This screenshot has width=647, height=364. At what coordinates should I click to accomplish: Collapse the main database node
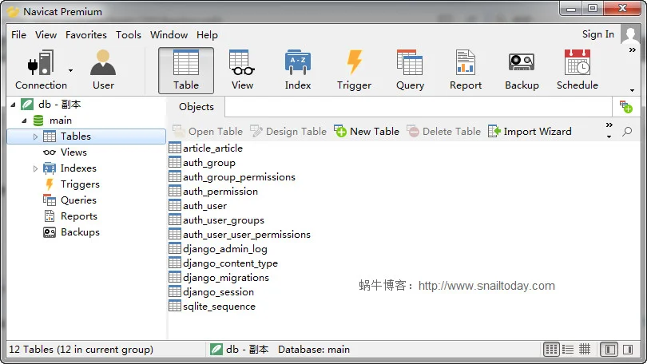[x=24, y=121]
